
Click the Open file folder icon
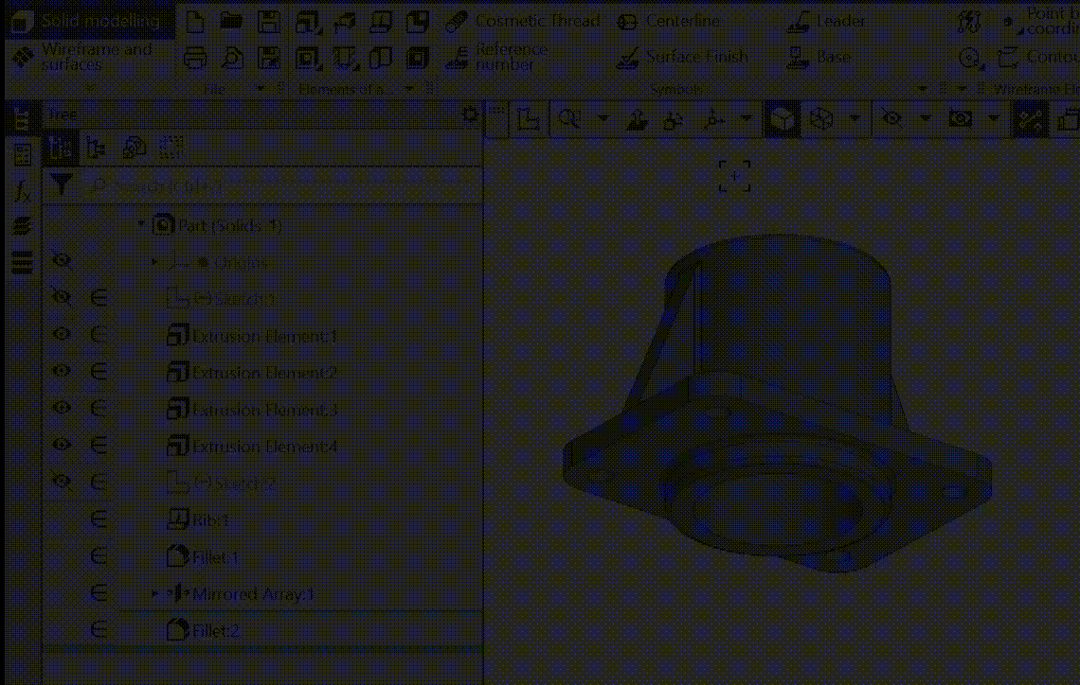tap(231, 21)
